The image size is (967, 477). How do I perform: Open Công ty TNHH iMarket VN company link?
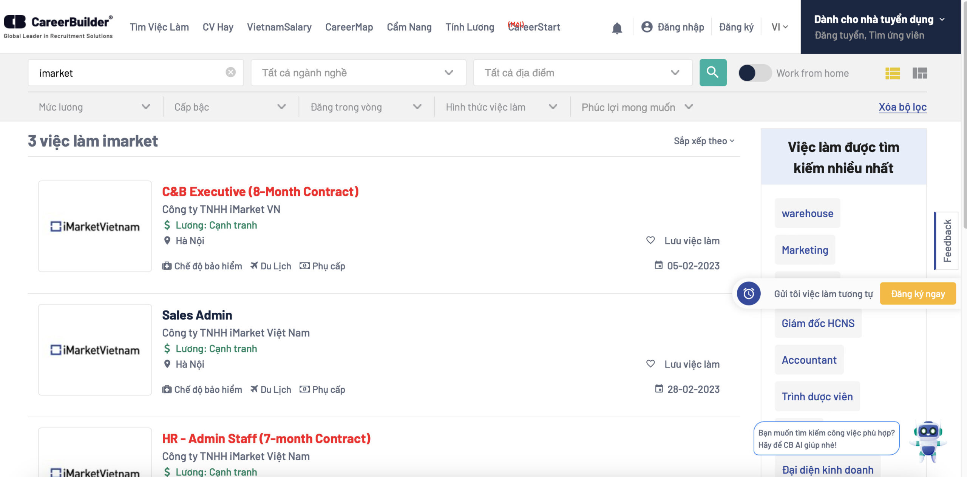221,209
